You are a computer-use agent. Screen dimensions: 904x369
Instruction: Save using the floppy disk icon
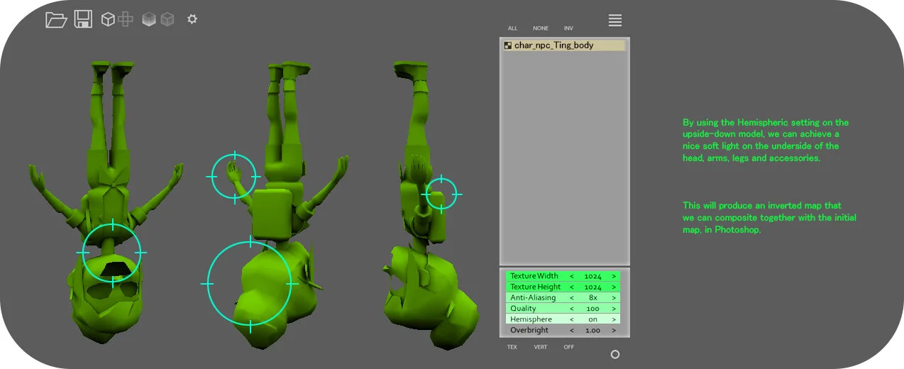(x=83, y=19)
